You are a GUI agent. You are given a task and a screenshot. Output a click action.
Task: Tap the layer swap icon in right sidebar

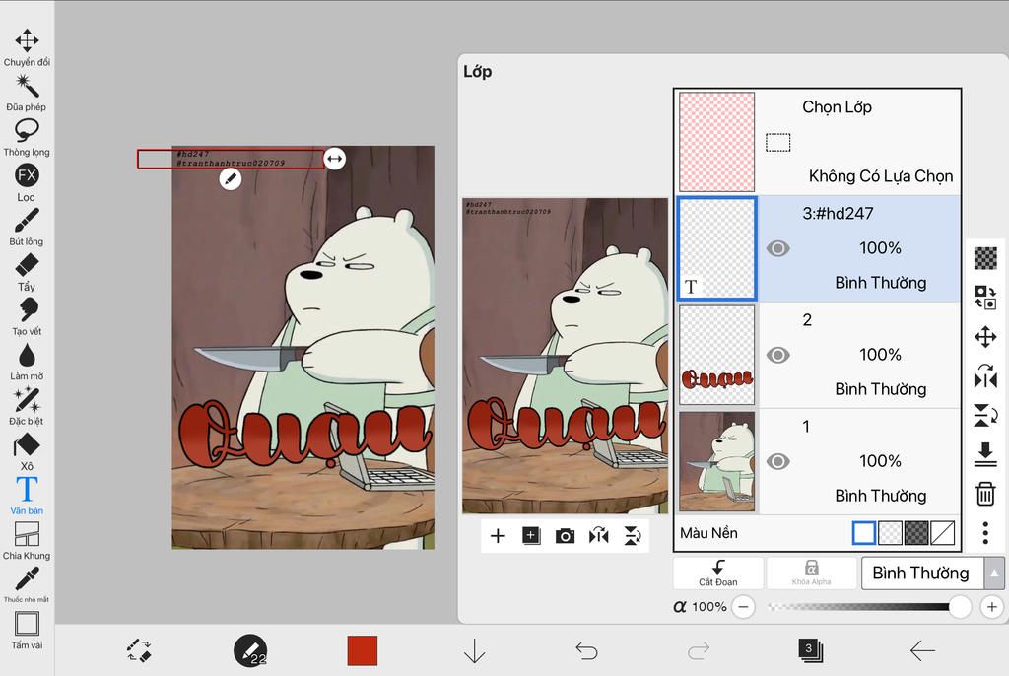(985, 298)
